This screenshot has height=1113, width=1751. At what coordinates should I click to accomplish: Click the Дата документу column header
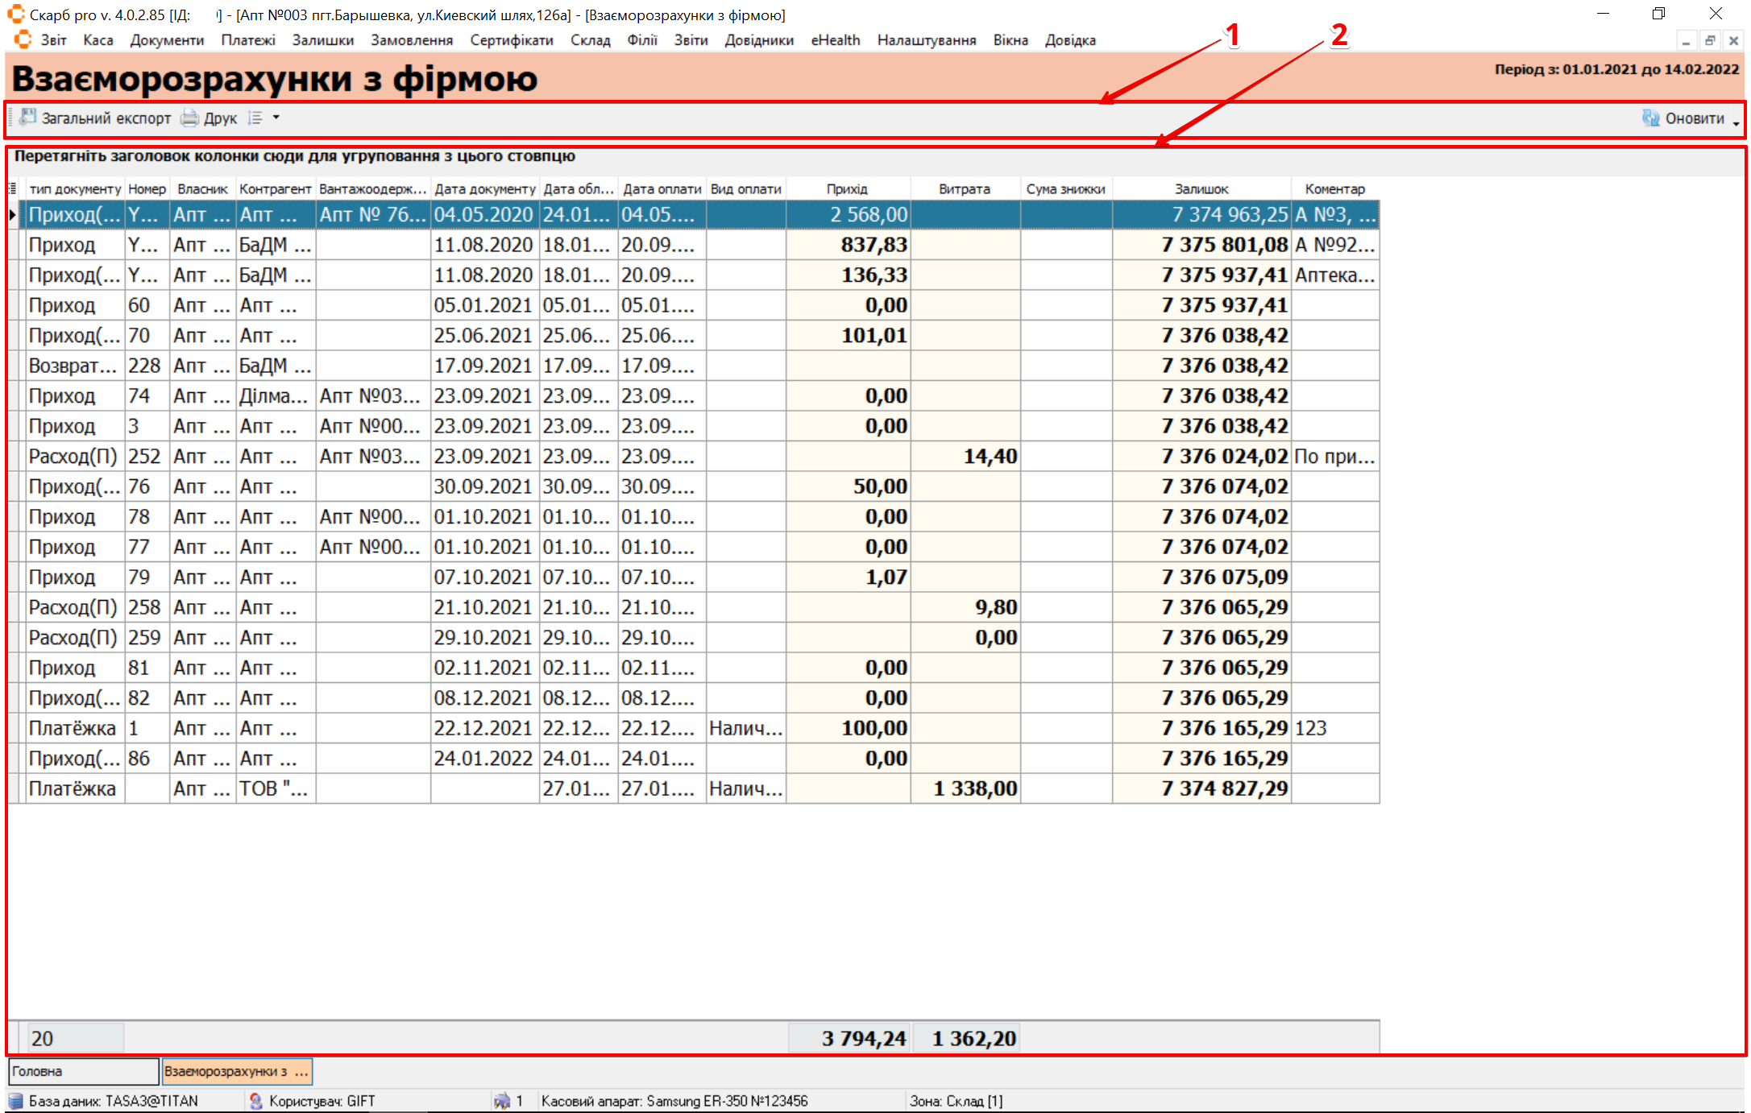484,188
